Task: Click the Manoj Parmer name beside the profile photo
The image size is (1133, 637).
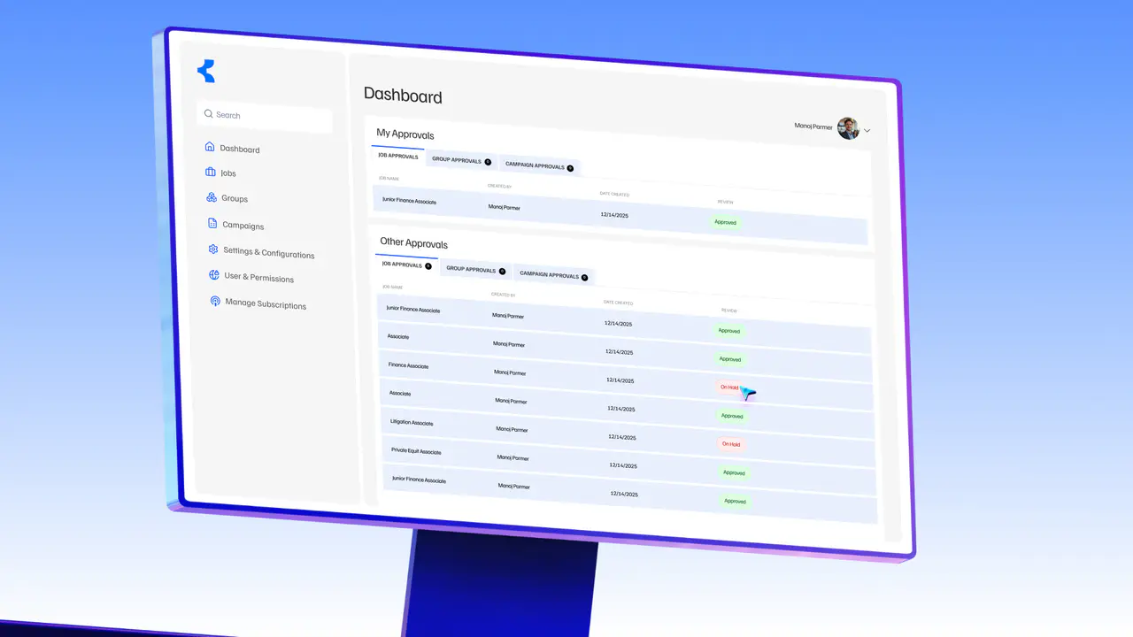Action: (813, 127)
